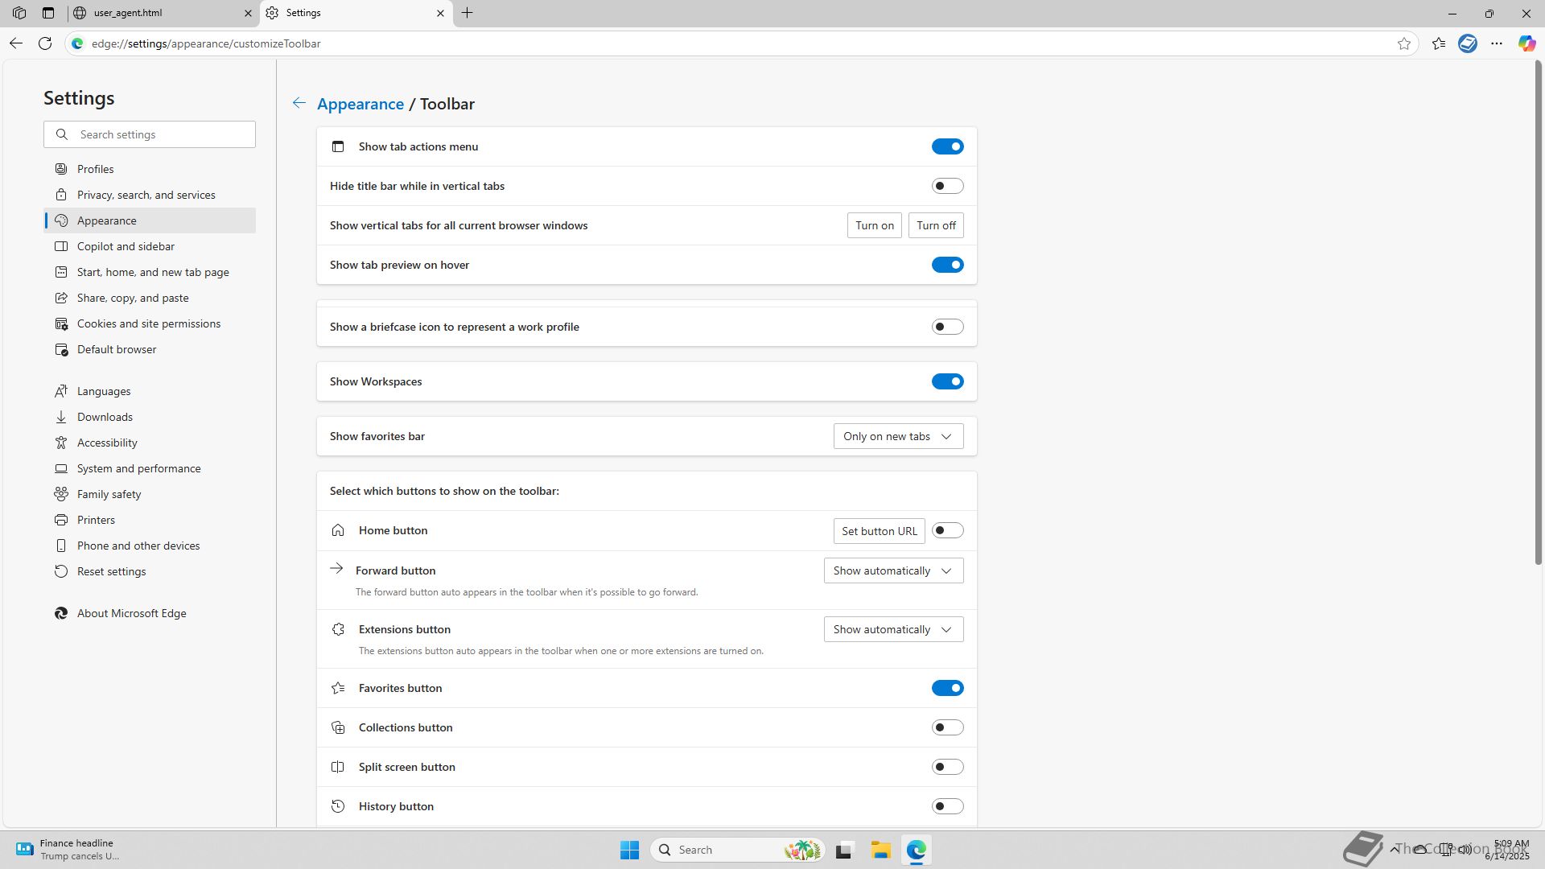The width and height of the screenshot is (1545, 869).
Task: Open the Workspaces icon in title bar
Action: (19, 13)
